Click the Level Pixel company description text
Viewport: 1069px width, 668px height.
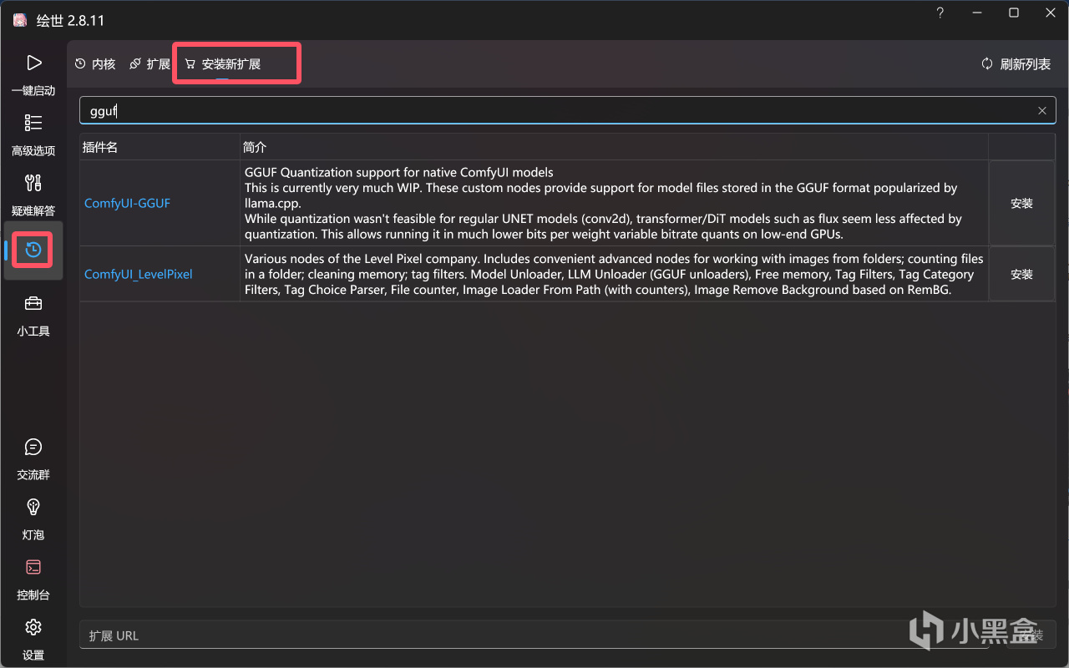click(x=614, y=274)
